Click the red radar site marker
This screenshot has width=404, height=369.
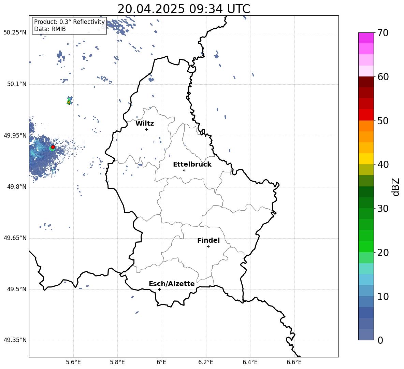53,147
